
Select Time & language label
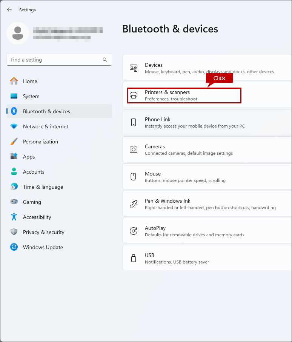point(43,187)
